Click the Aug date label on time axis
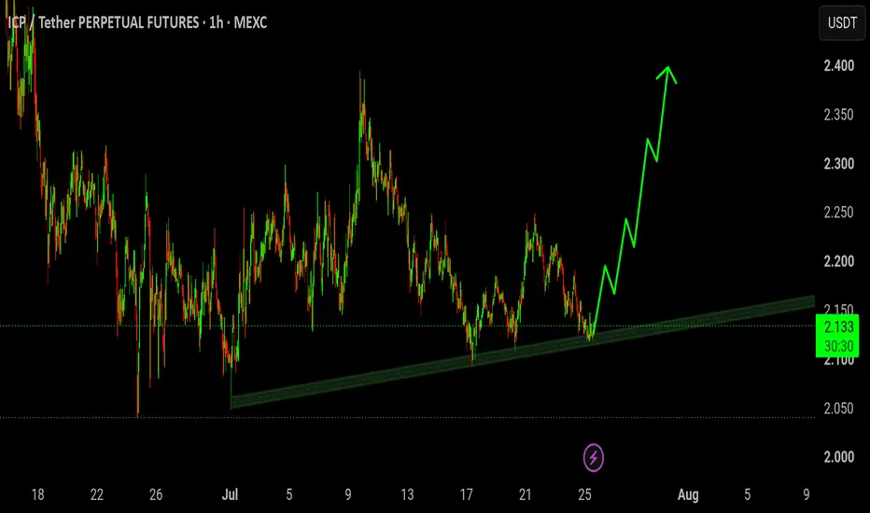The image size is (870, 513). 688,494
